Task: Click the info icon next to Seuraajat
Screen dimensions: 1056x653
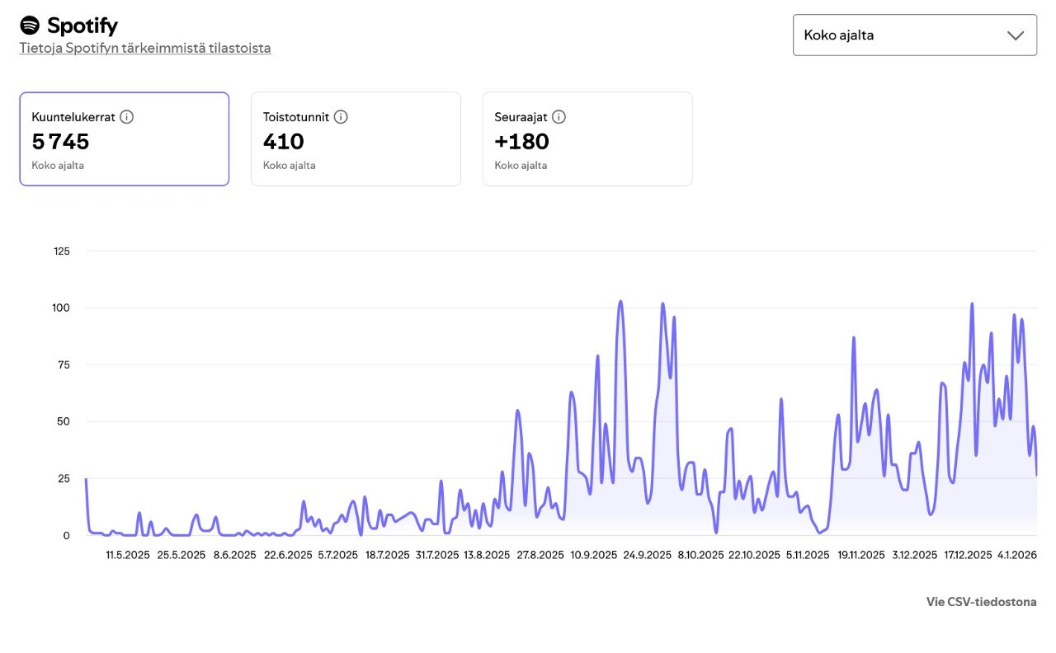Action: coord(559,117)
